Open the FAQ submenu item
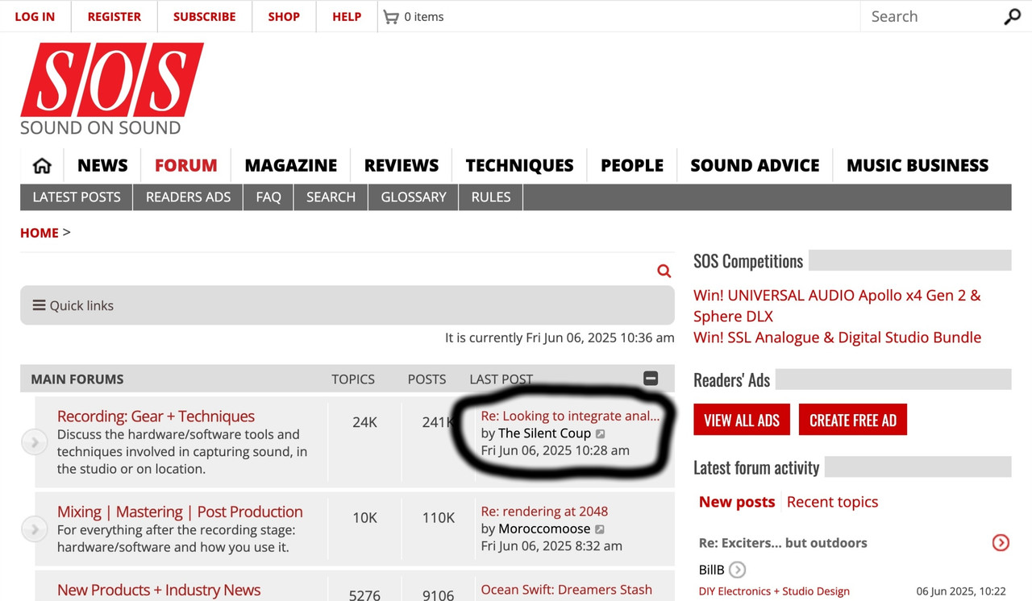 [x=268, y=197]
